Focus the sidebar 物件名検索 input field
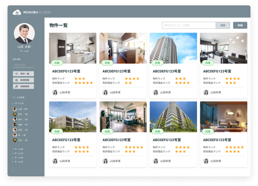This screenshot has height=186, width=258. [x=24, y=65]
